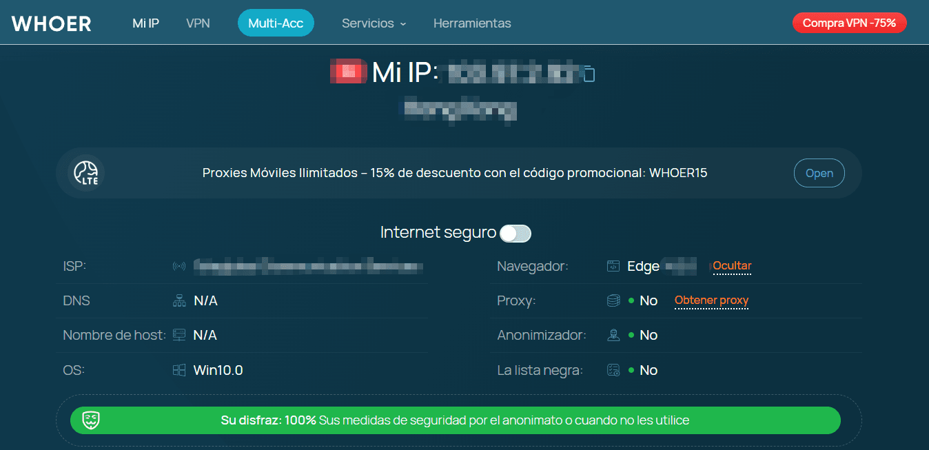
Task: Click the Compra VPN -75% button
Action: point(849,22)
